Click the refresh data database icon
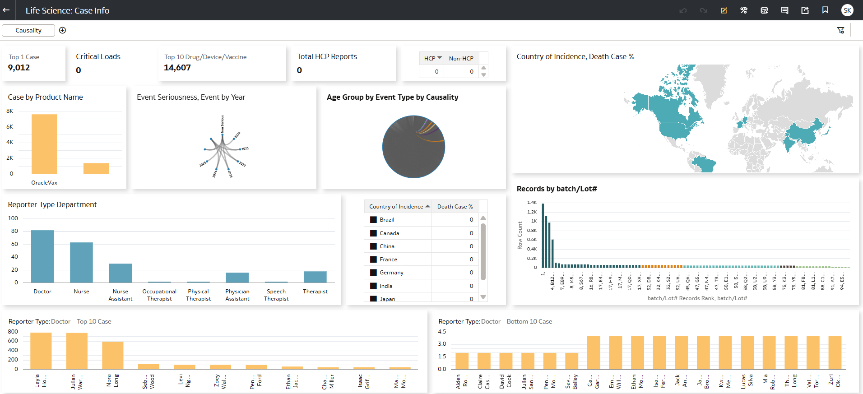The height and width of the screenshot is (394, 863). (x=764, y=10)
